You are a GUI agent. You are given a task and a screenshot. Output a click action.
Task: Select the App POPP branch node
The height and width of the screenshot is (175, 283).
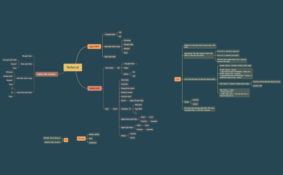tap(94, 47)
